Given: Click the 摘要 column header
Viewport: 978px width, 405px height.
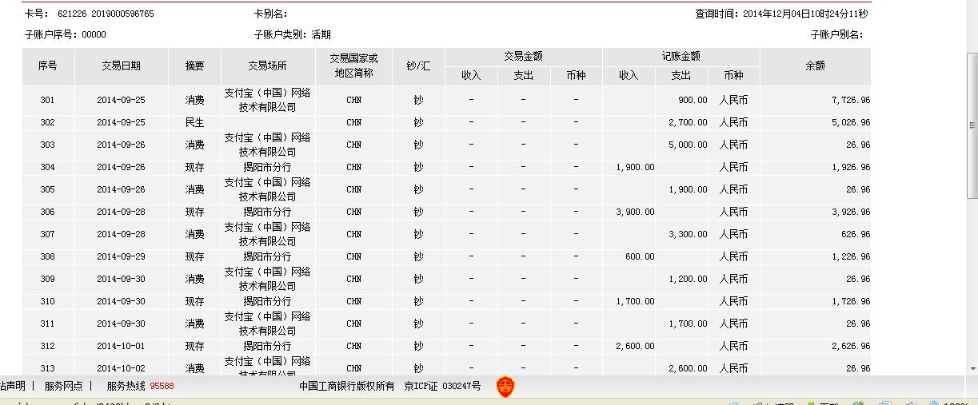Looking at the screenshot, I should coord(194,66).
